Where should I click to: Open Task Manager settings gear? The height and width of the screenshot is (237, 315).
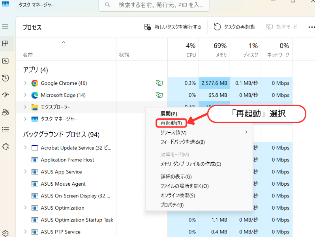(x=5, y=233)
